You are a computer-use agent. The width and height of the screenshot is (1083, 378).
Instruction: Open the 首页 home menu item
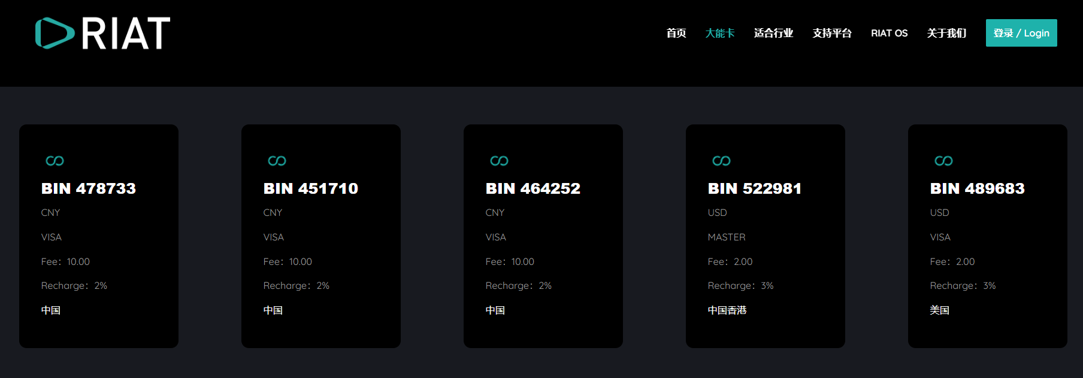pos(676,33)
